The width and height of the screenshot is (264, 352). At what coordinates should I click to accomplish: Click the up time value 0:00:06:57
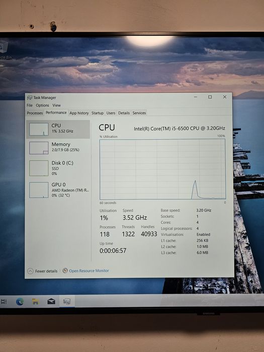pyautogui.click(x=113, y=250)
